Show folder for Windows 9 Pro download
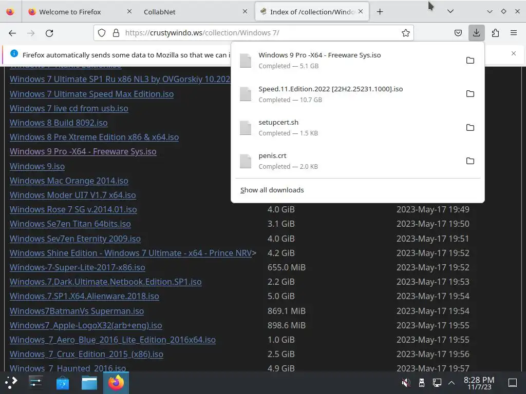The width and height of the screenshot is (526, 394). 470,61
